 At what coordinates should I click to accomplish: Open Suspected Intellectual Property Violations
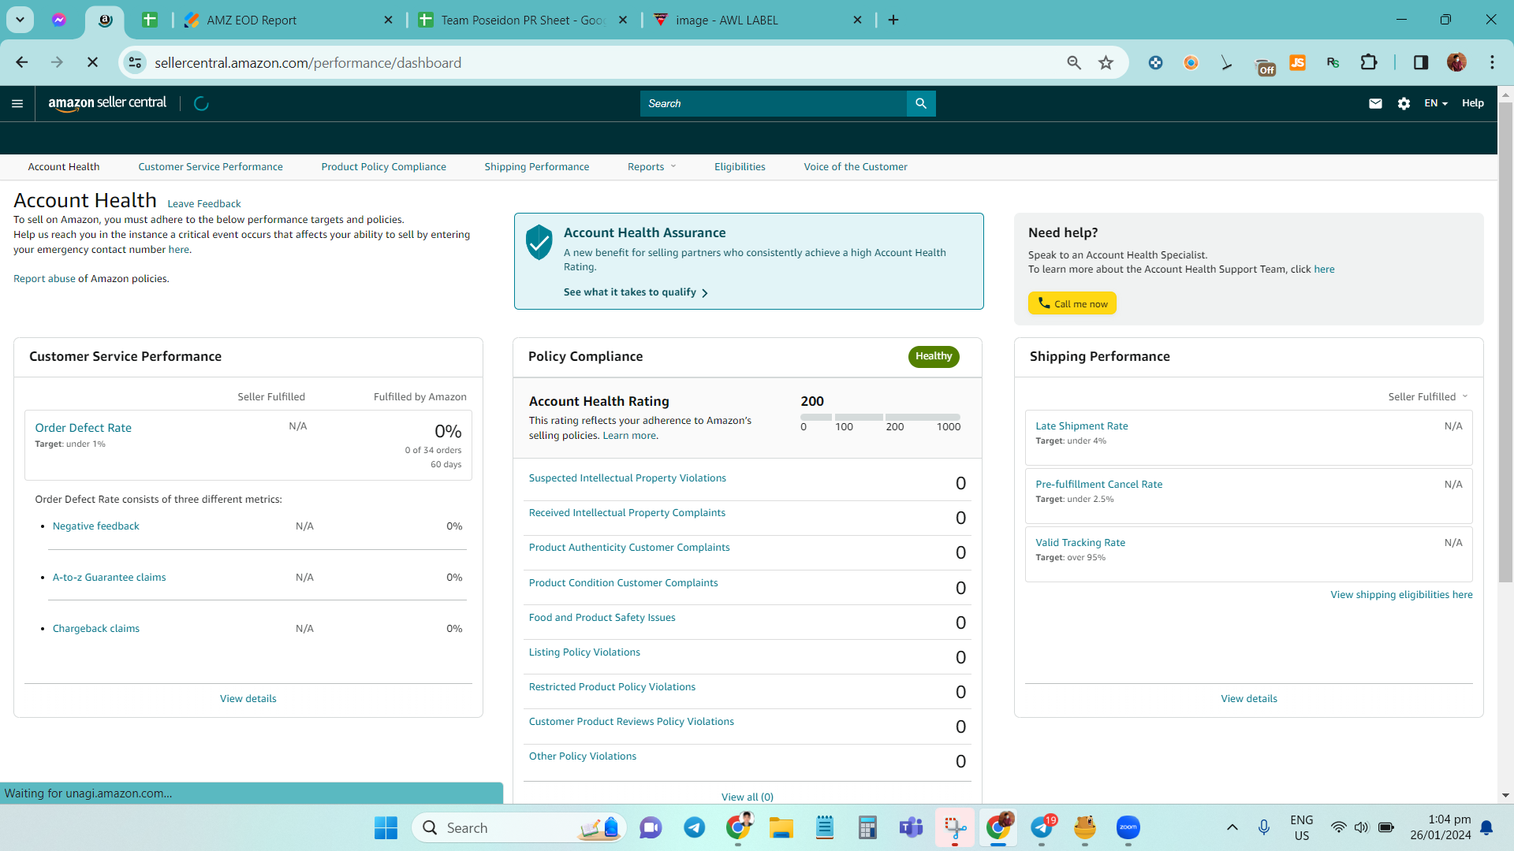click(628, 478)
